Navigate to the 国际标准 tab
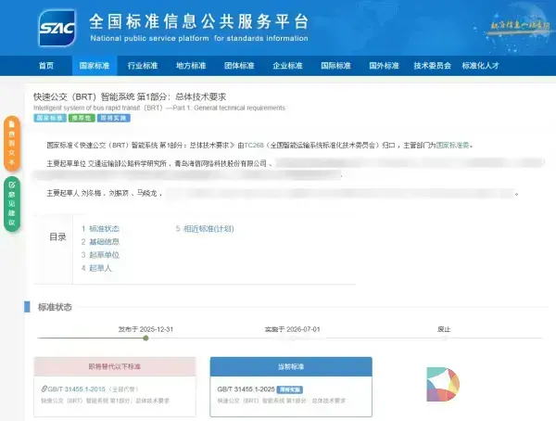Image resolution: width=556 pixels, height=421 pixels. pos(335,66)
